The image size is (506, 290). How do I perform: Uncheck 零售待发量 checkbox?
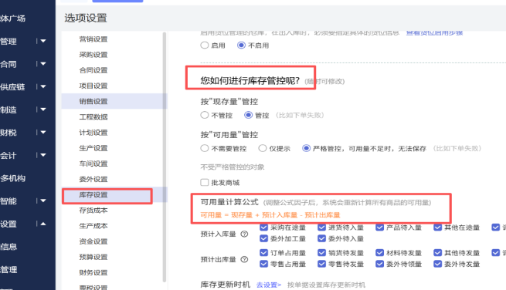pos(321,264)
